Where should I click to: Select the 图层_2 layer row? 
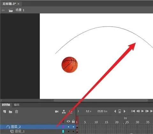coord(38,127)
